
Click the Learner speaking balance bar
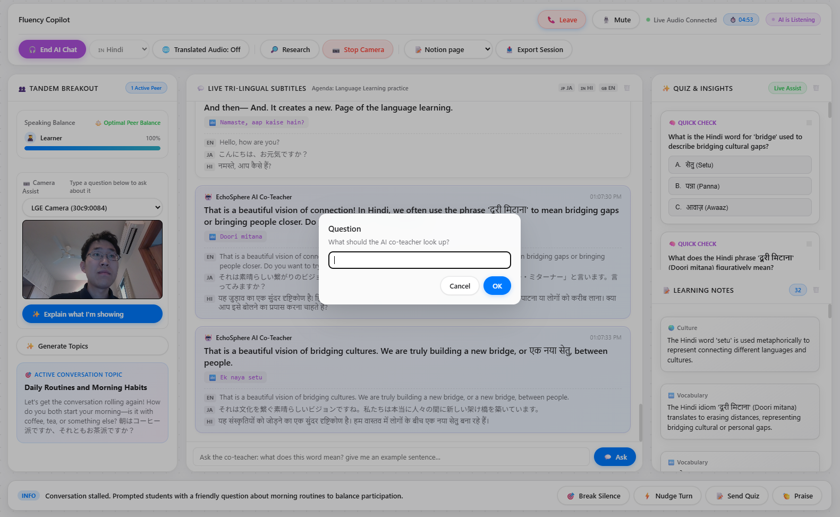point(92,148)
